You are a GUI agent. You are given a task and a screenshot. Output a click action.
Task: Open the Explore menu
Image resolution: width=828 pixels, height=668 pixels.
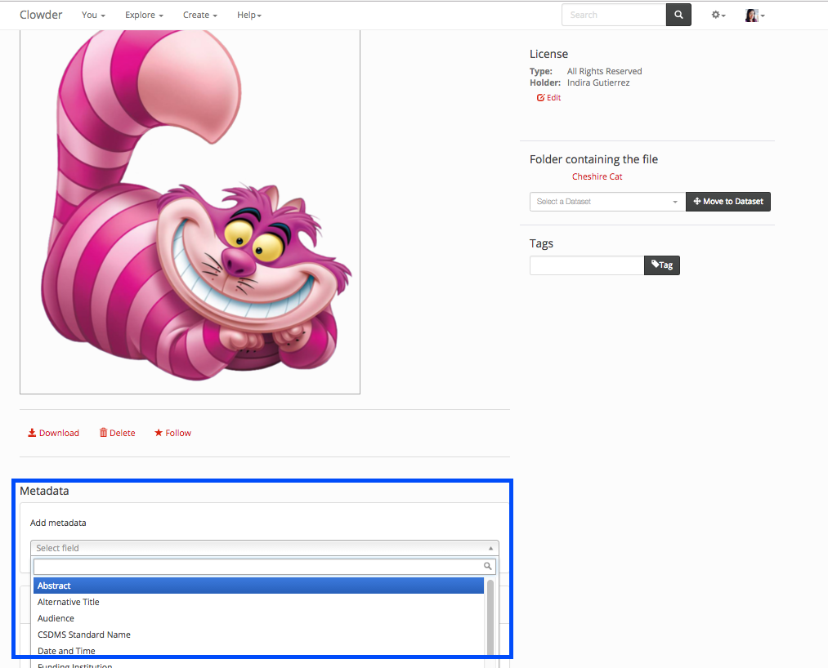tap(144, 16)
